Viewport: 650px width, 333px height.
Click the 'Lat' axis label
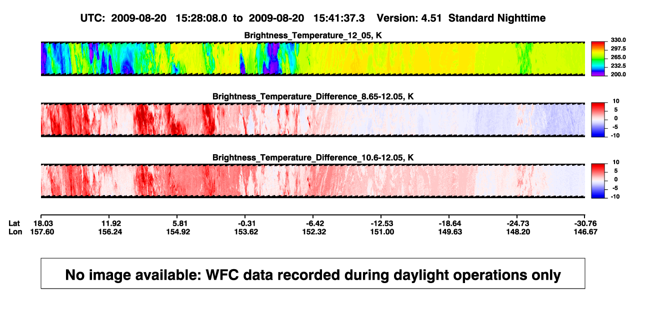[x=15, y=223]
